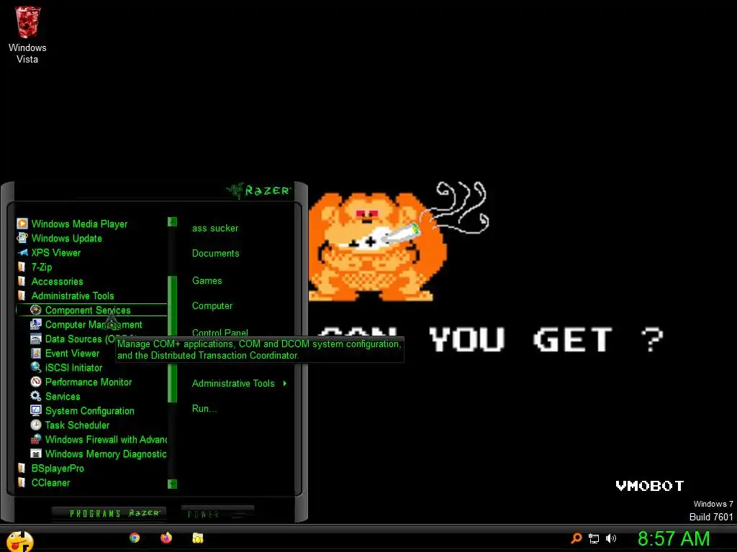
Task: Expand the Administrative Tools submenu arrow
Action: (x=285, y=384)
